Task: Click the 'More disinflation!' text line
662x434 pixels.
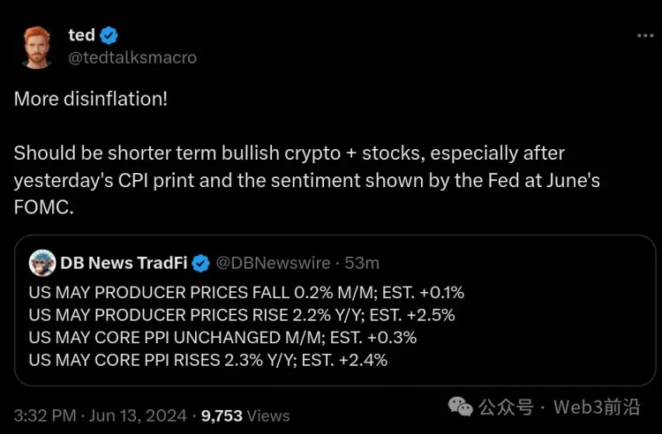Action: (x=91, y=99)
